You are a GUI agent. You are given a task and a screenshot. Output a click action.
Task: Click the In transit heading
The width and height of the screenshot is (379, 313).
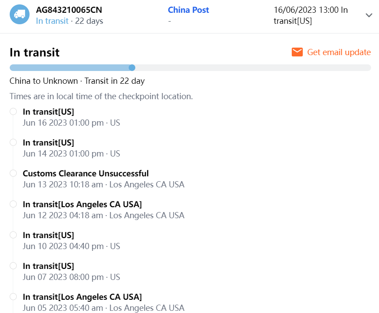[34, 52]
